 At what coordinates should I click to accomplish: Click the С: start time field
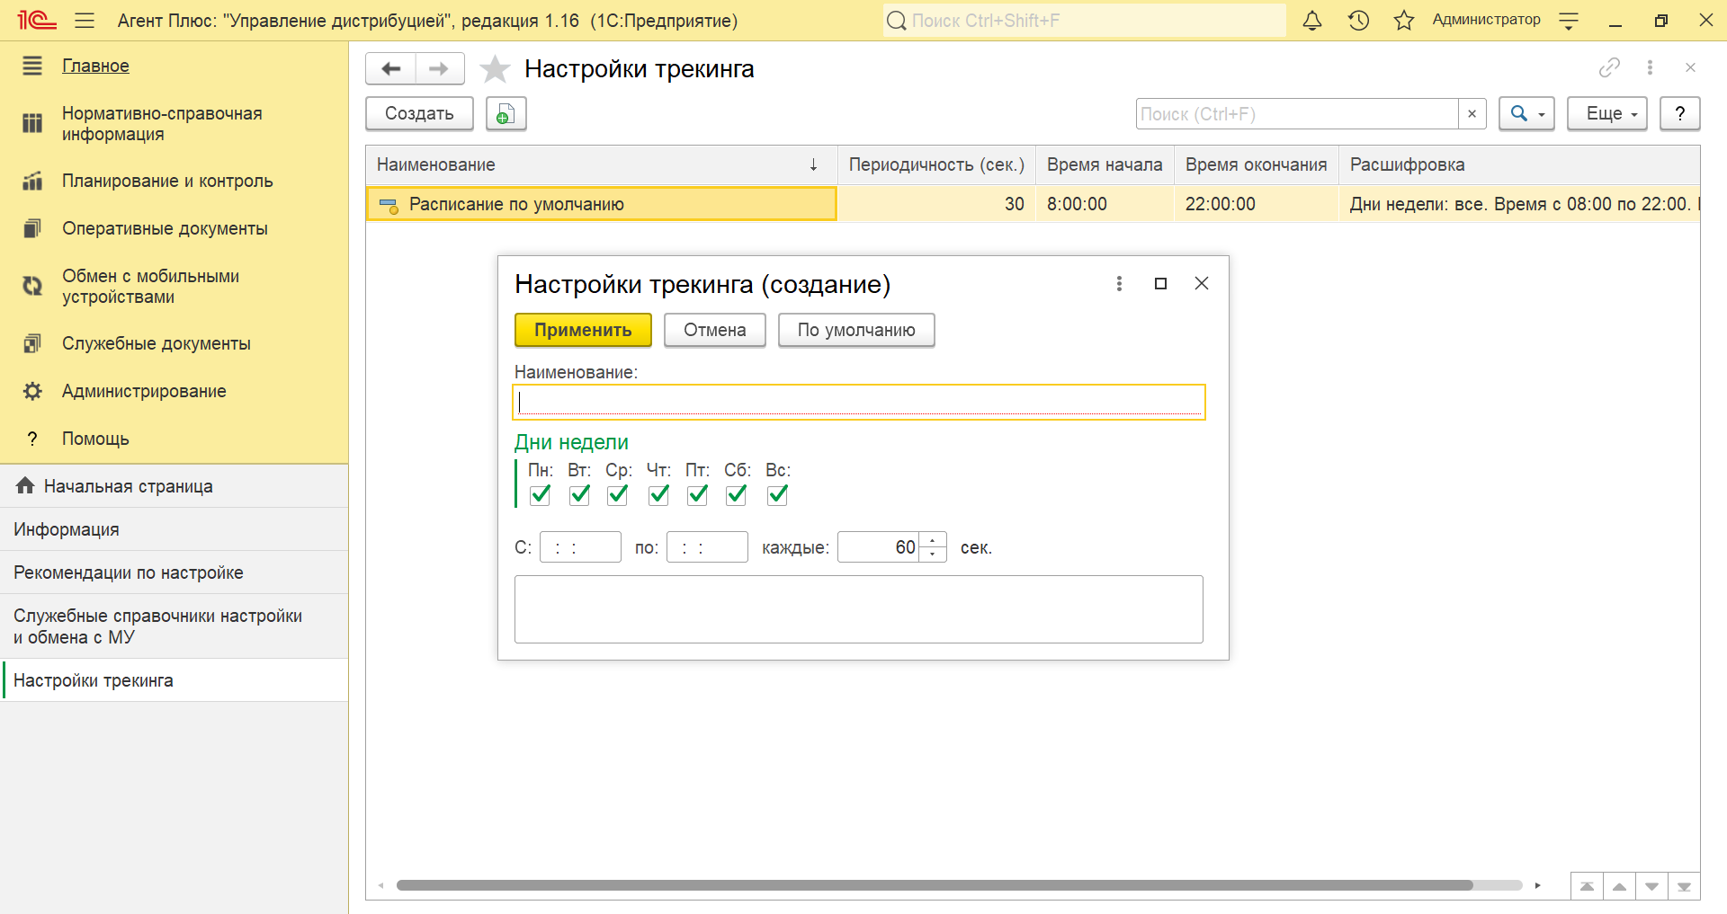(x=580, y=547)
